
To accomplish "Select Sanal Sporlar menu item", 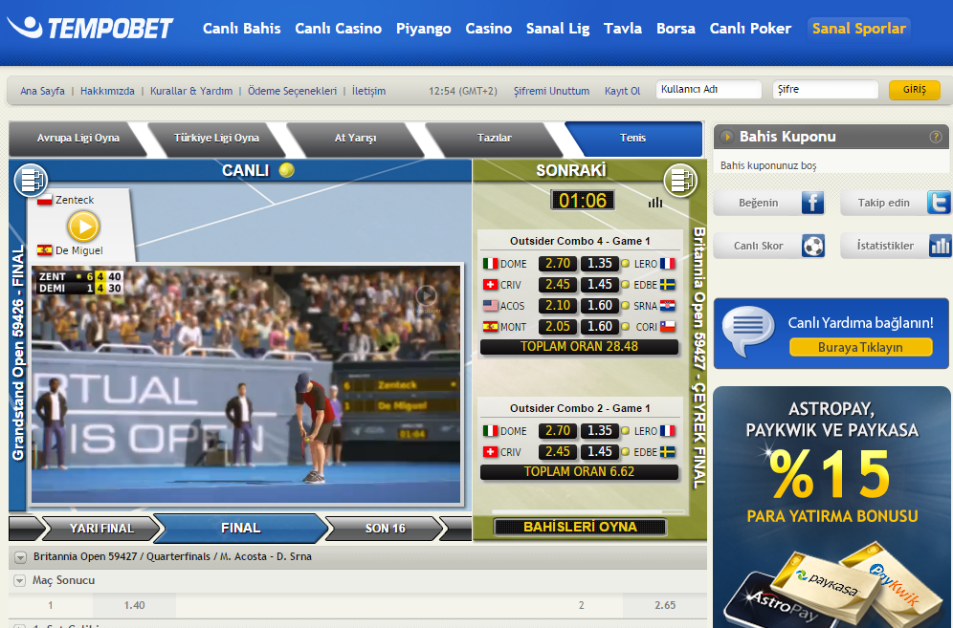I will coord(859,29).
